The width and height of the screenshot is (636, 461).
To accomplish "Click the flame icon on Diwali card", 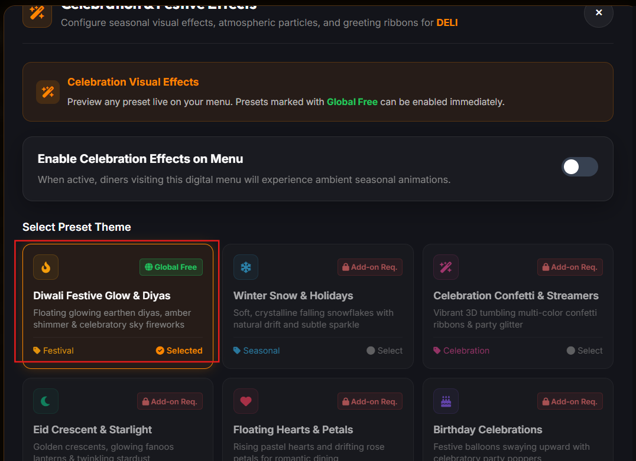I will point(46,267).
